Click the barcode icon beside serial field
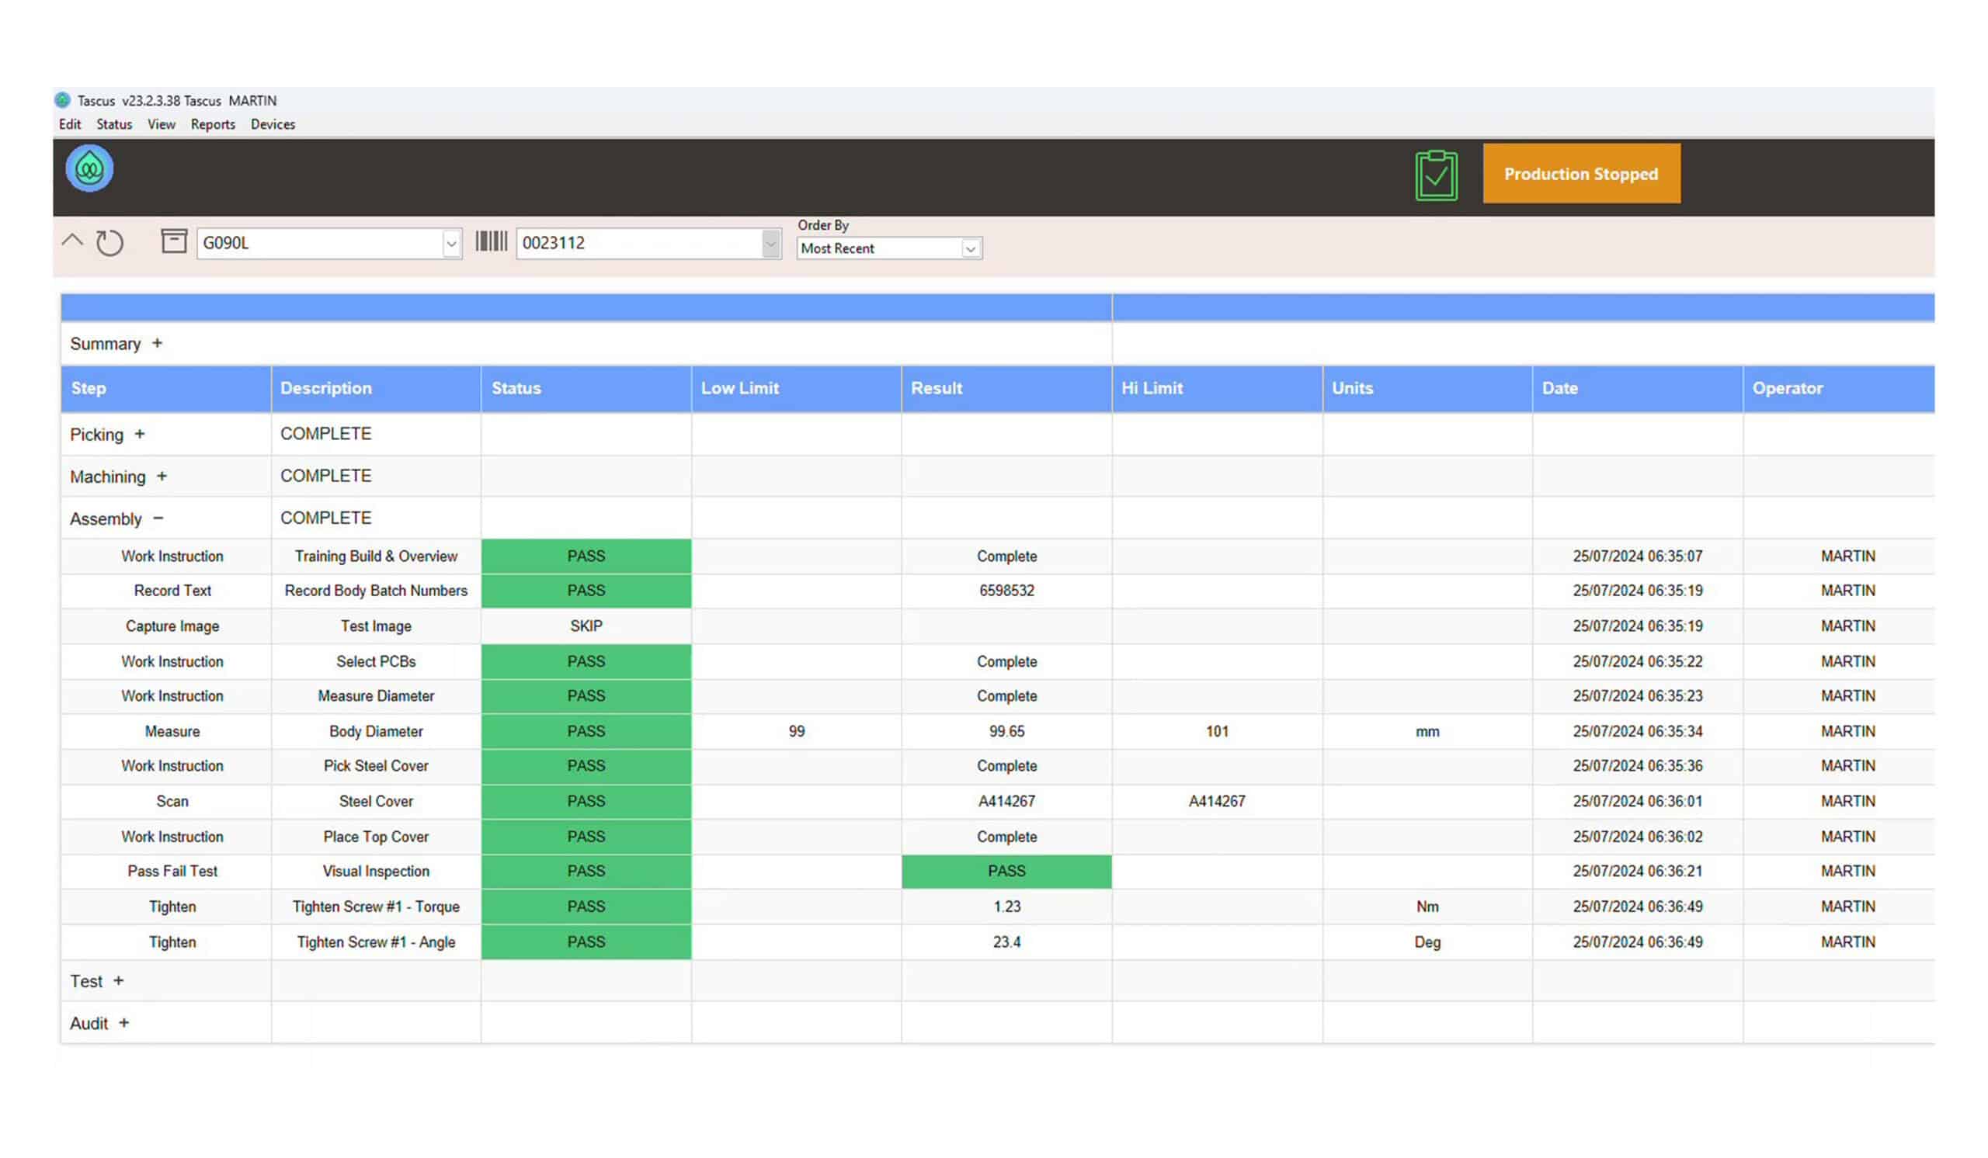This screenshot has height=1158, width=1988. click(x=491, y=241)
